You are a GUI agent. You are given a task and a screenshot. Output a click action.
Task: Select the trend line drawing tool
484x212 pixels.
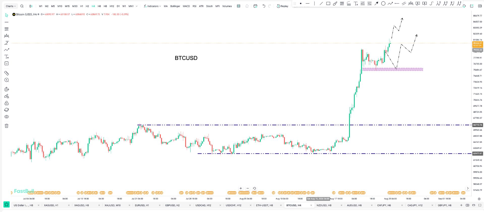click(x=321, y=4)
